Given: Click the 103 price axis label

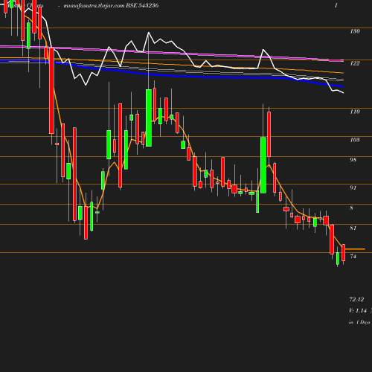Looking at the screenshot, I should (355, 140).
